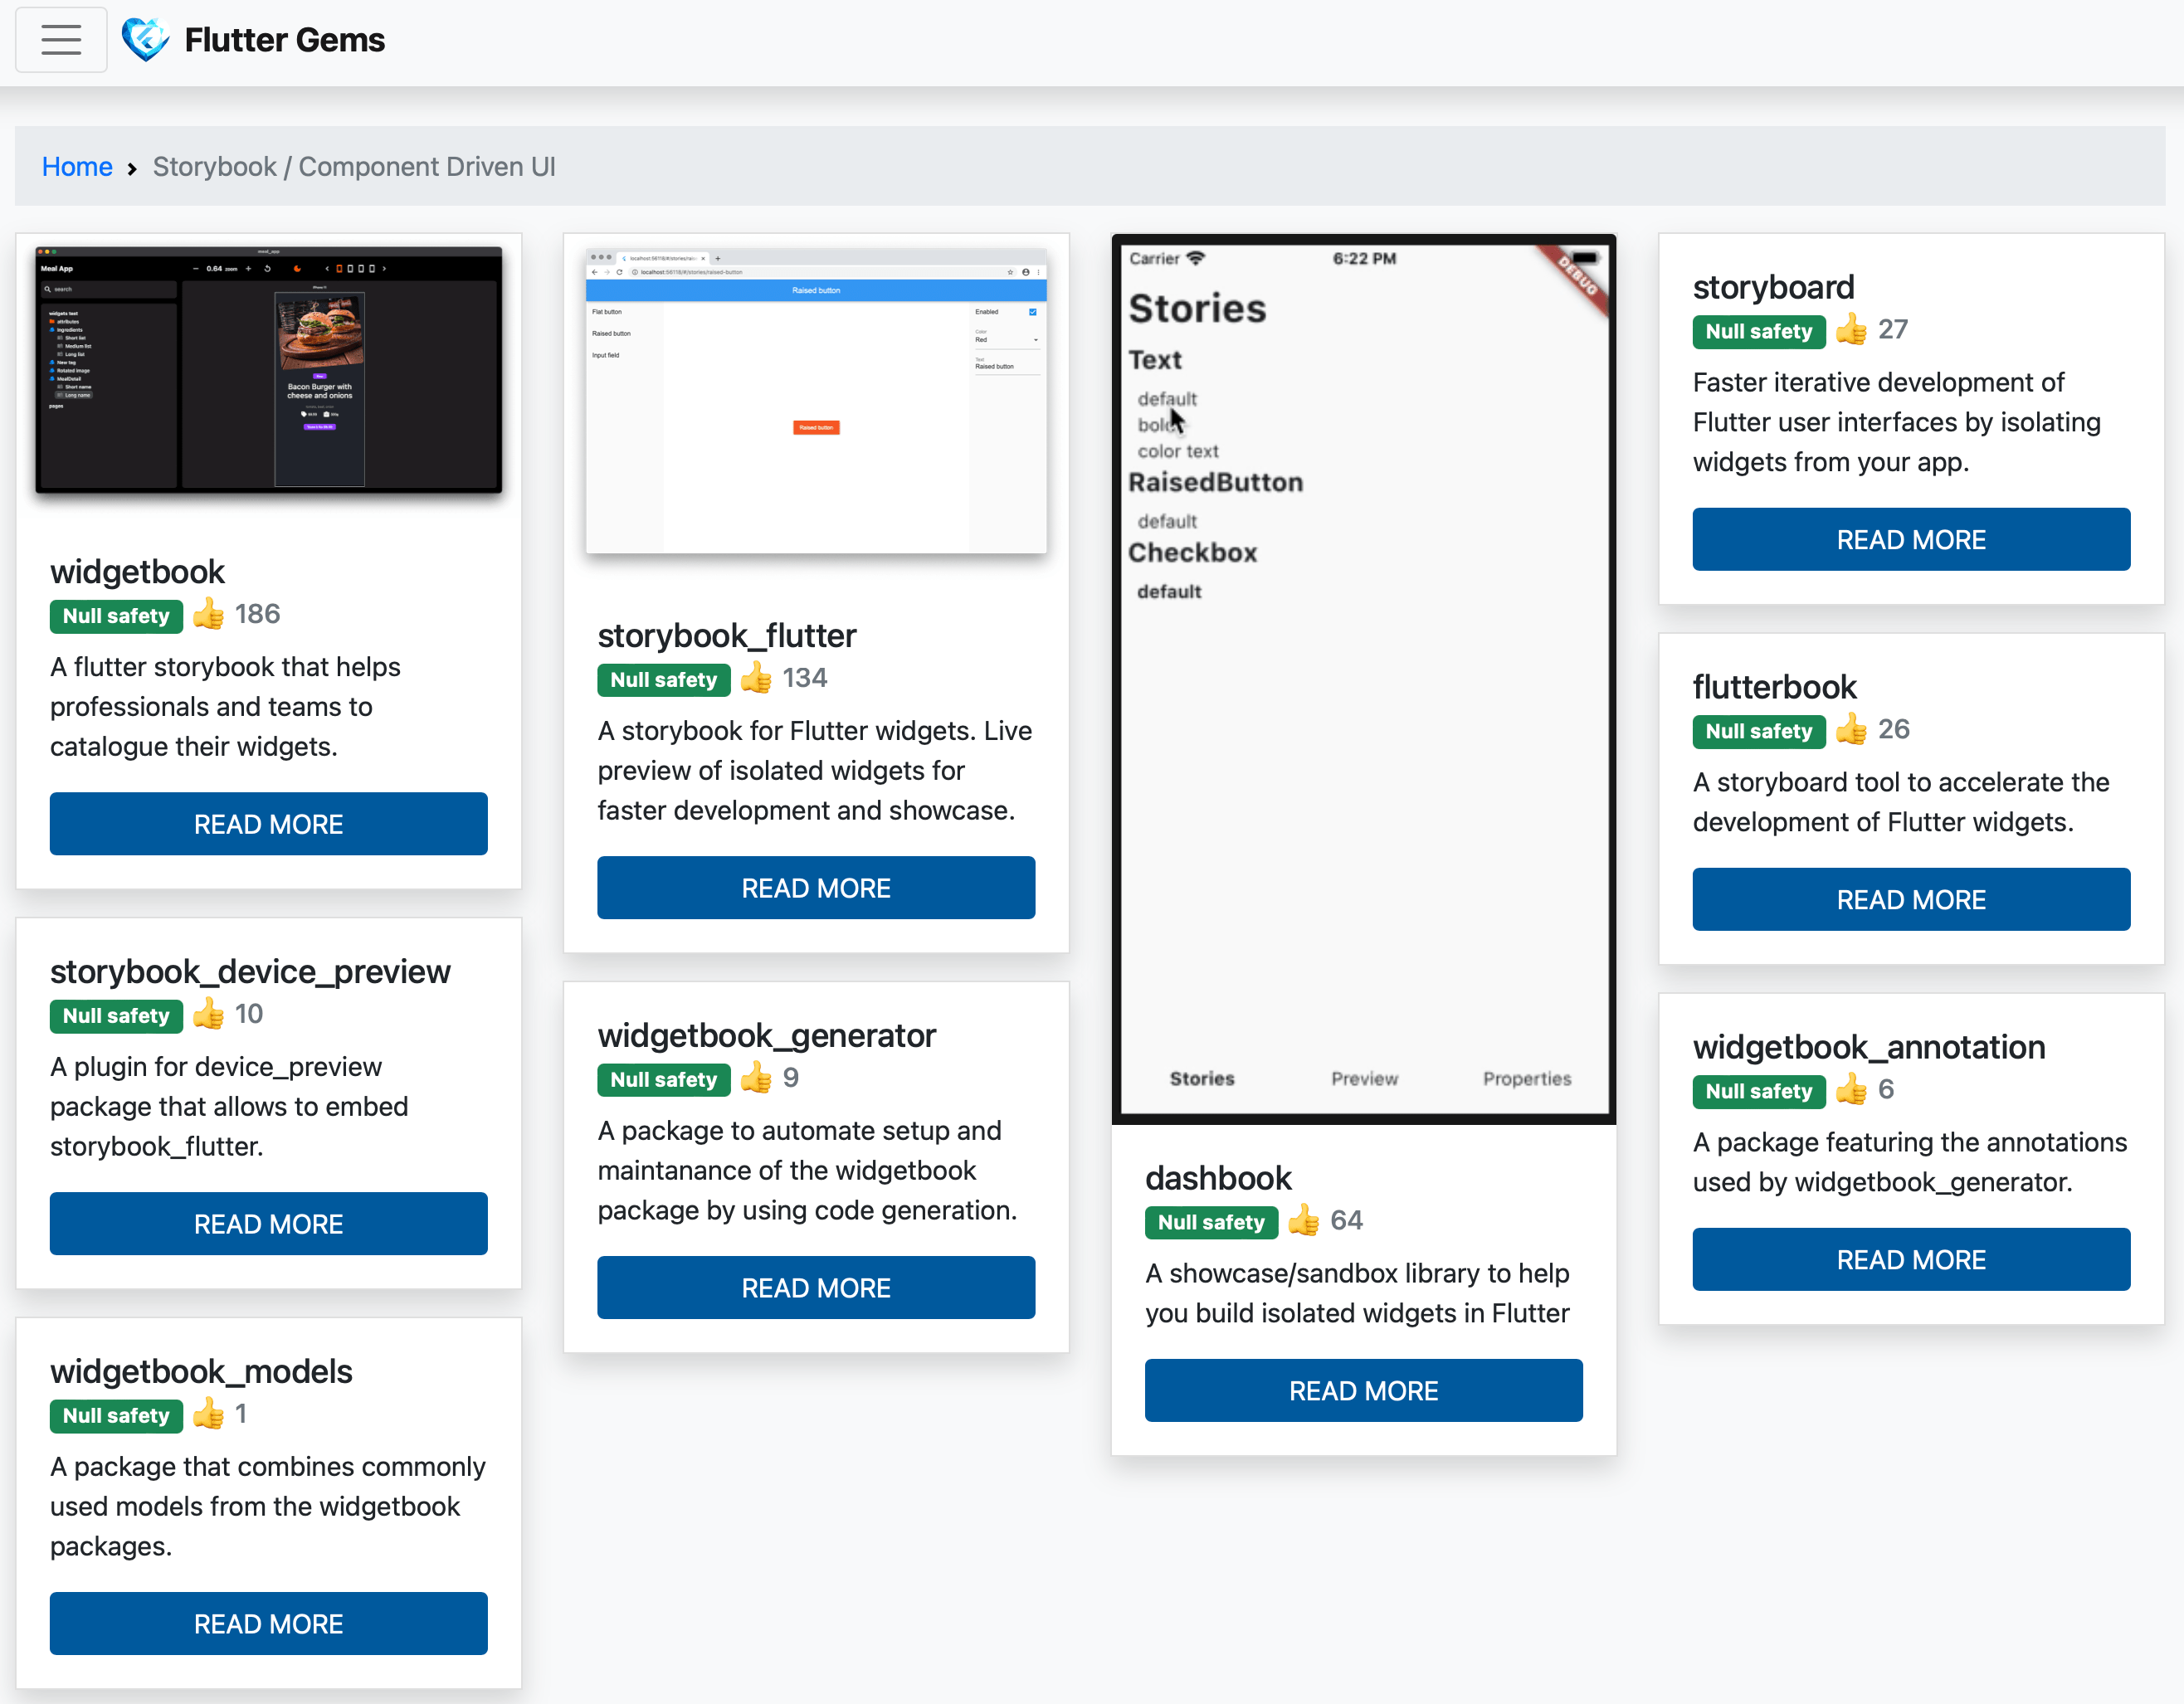Click the thumbs-up icon on dashbook card

tap(1303, 1220)
